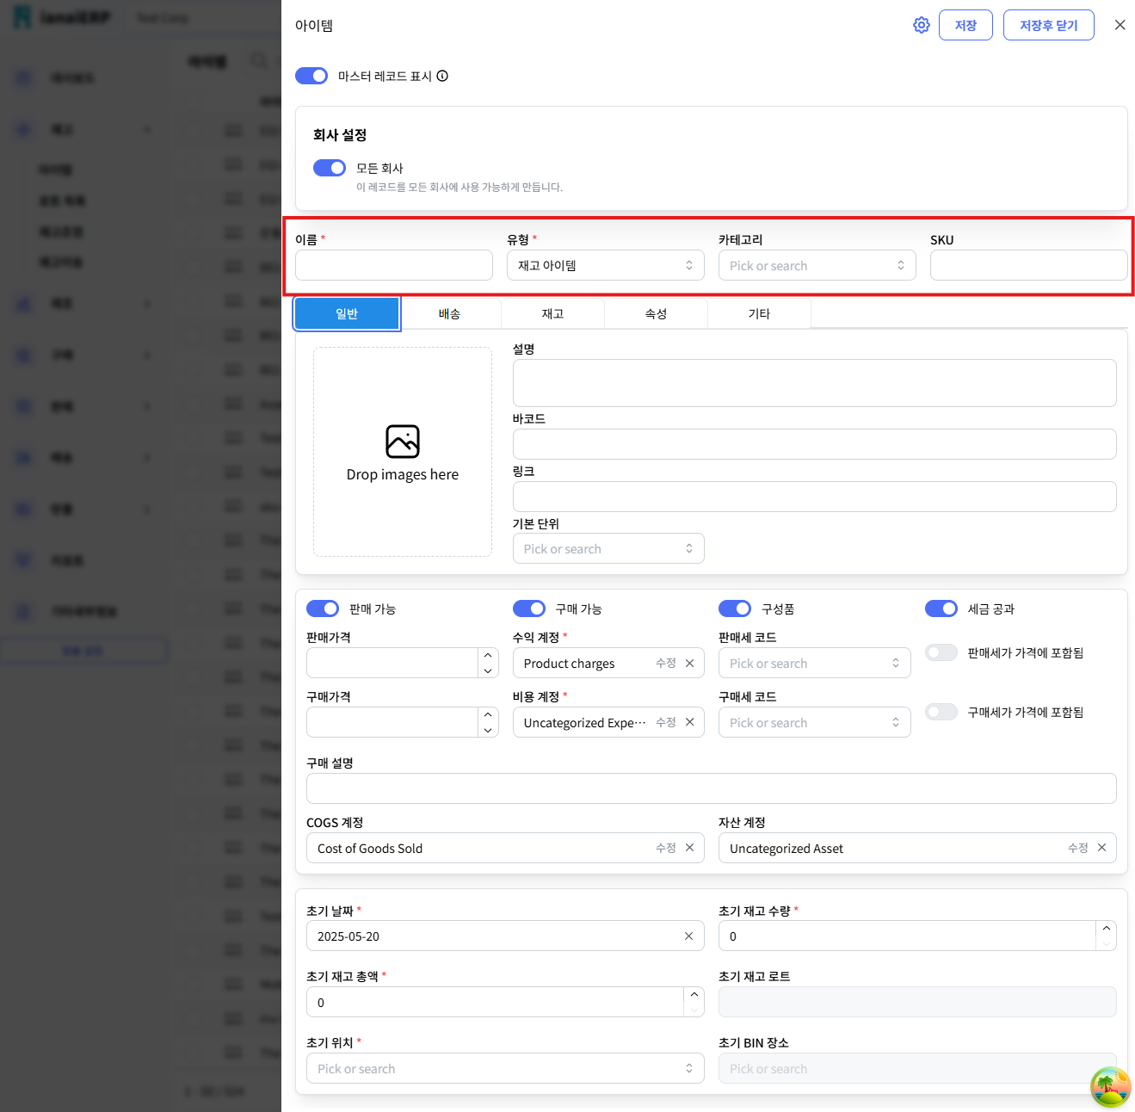Focus the 링크 input field
Image resolution: width=1135 pixels, height=1112 pixels.
[815, 497]
